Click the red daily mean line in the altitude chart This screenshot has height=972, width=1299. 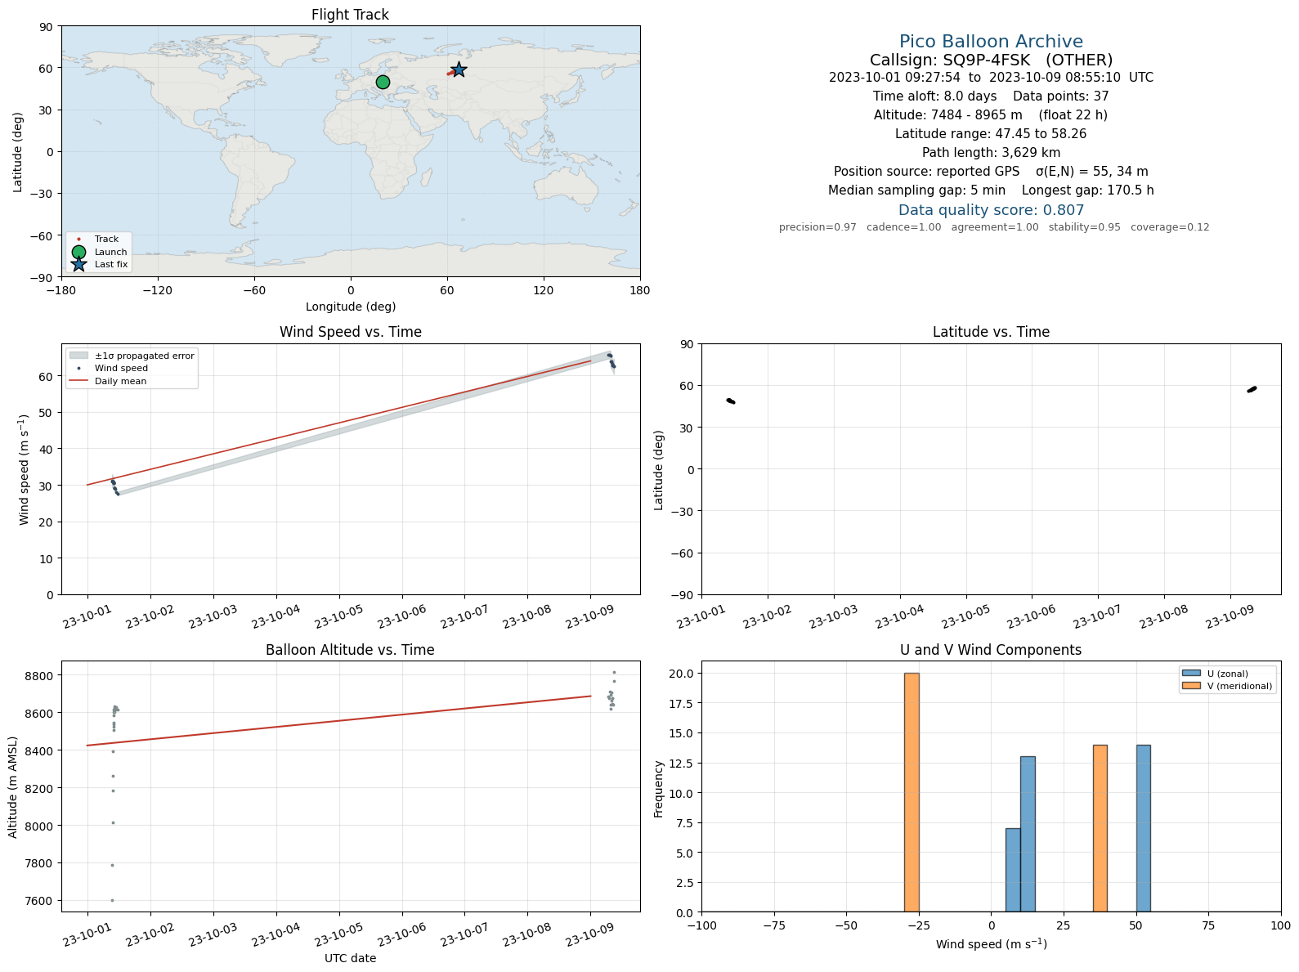coord(338,720)
